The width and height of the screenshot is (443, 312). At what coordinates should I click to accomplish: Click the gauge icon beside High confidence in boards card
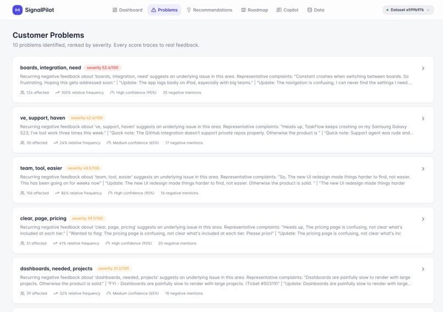112,93
